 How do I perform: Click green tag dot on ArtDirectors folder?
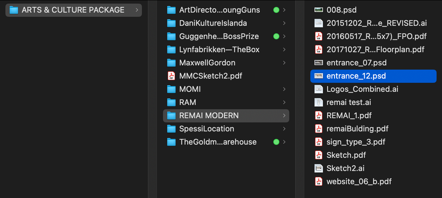276,10
